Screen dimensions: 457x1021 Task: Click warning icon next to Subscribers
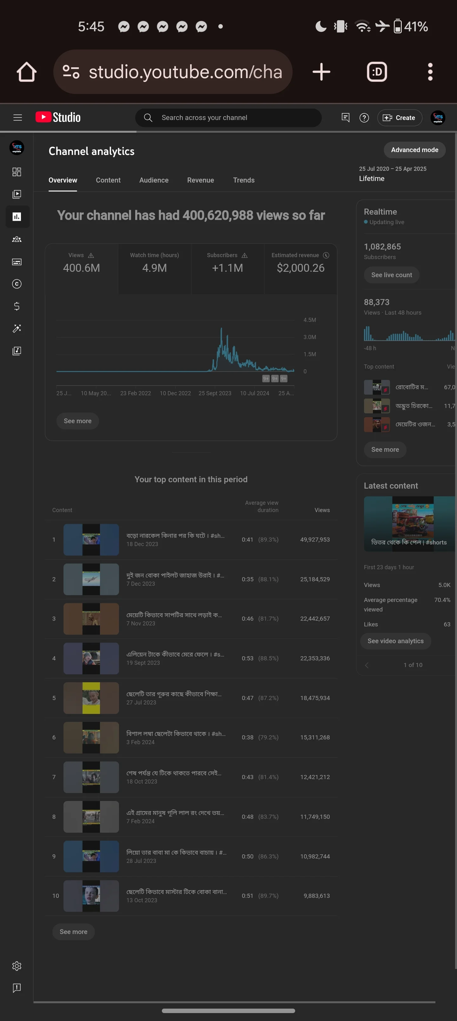pos(245,255)
